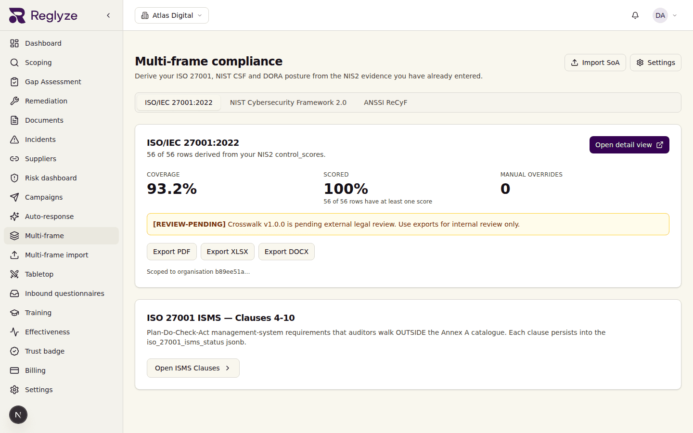Click '56 of 56 rows derived' subtitle
This screenshot has height=433, width=693.
pos(236,154)
